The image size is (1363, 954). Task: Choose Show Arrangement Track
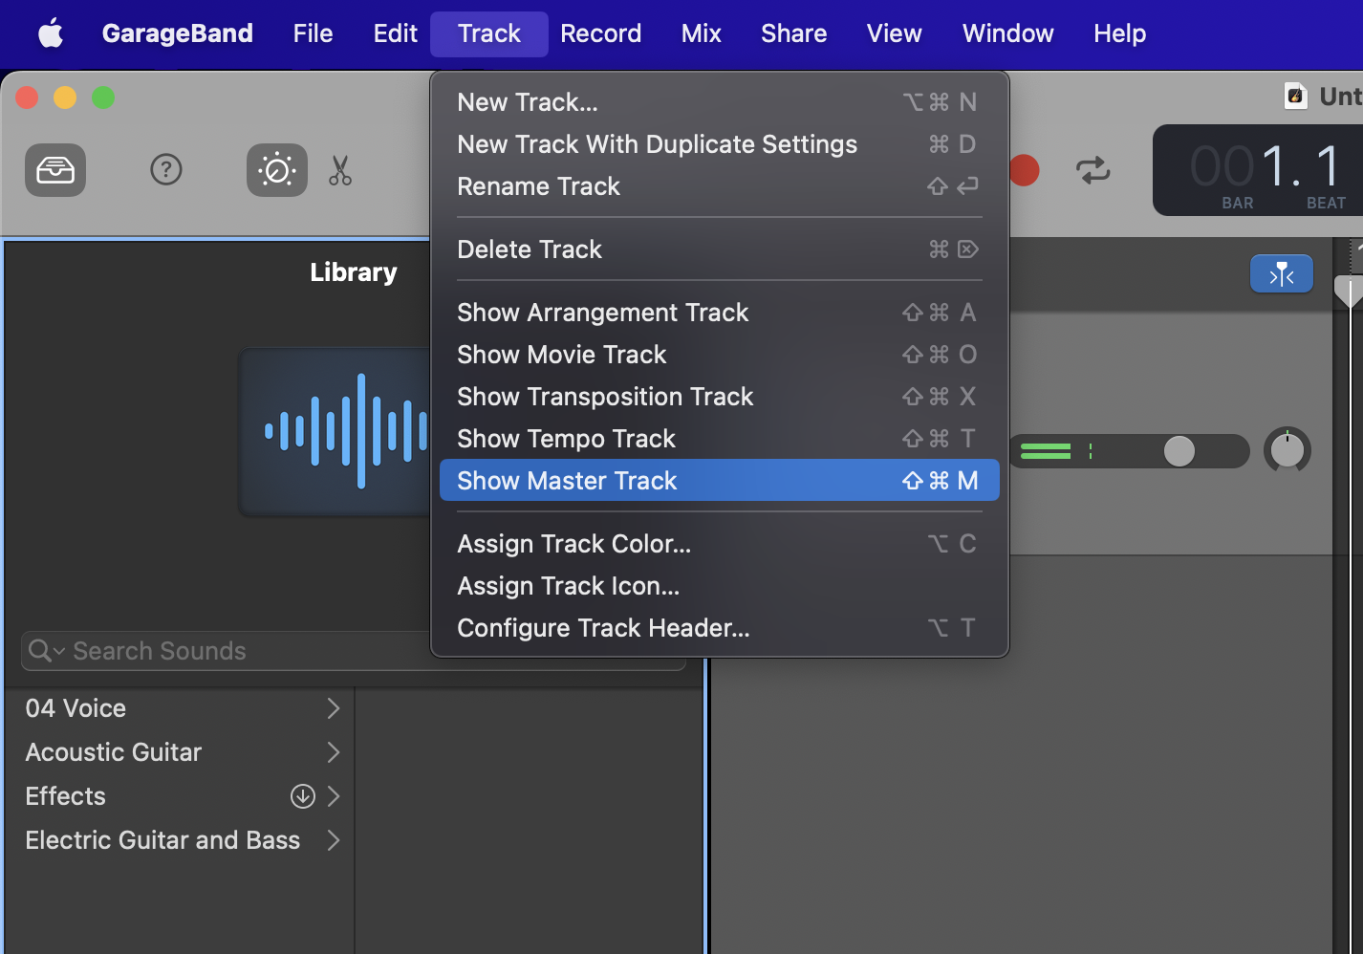(720, 313)
